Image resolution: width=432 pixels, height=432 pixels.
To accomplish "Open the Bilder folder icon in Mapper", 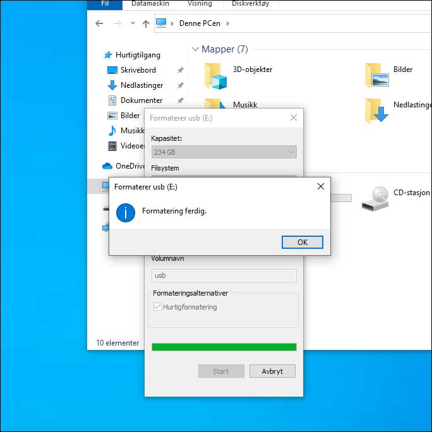I will [376, 75].
